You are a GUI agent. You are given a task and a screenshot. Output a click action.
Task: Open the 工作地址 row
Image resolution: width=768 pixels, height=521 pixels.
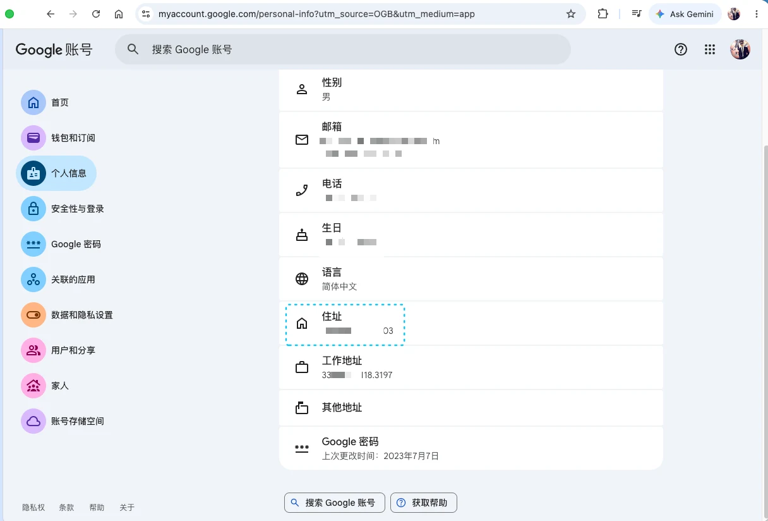pyautogui.click(x=471, y=367)
